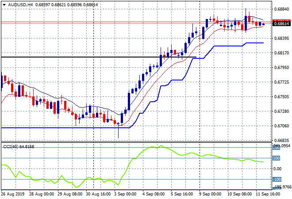Click the 4 Sep 08:00 time label
This screenshot has height=199, width=292.
click(154, 194)
